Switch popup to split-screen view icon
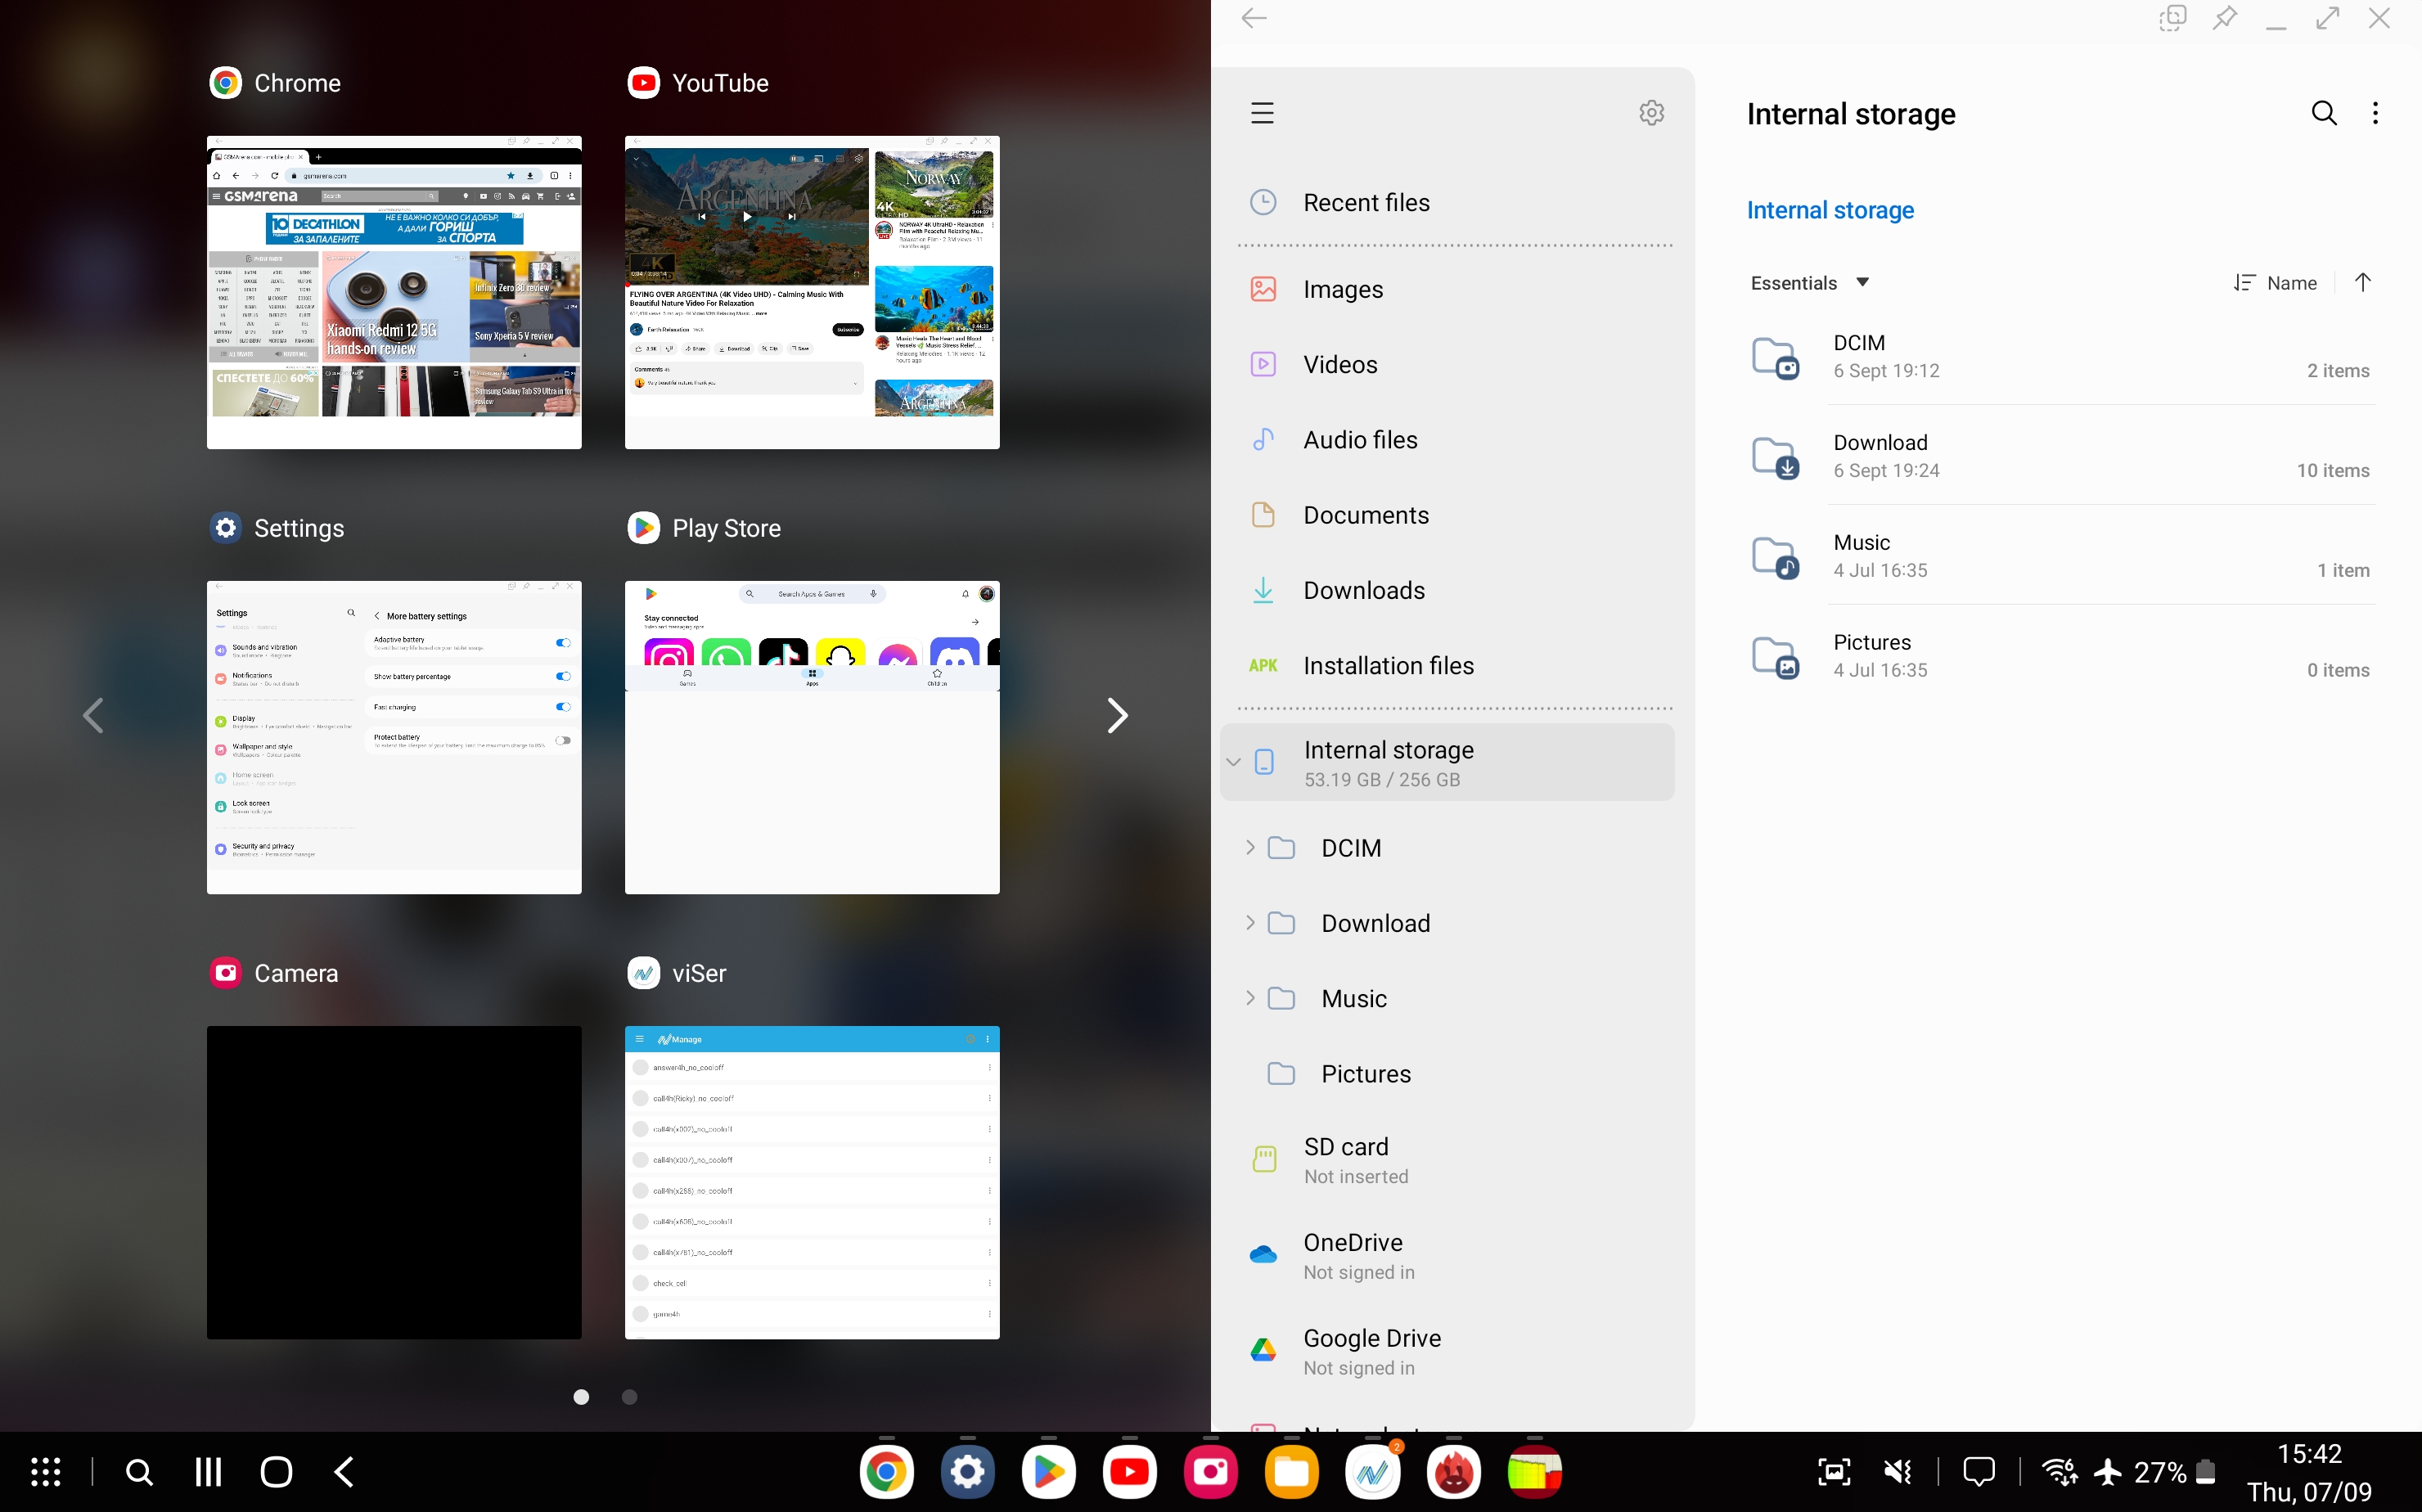 2172,18
